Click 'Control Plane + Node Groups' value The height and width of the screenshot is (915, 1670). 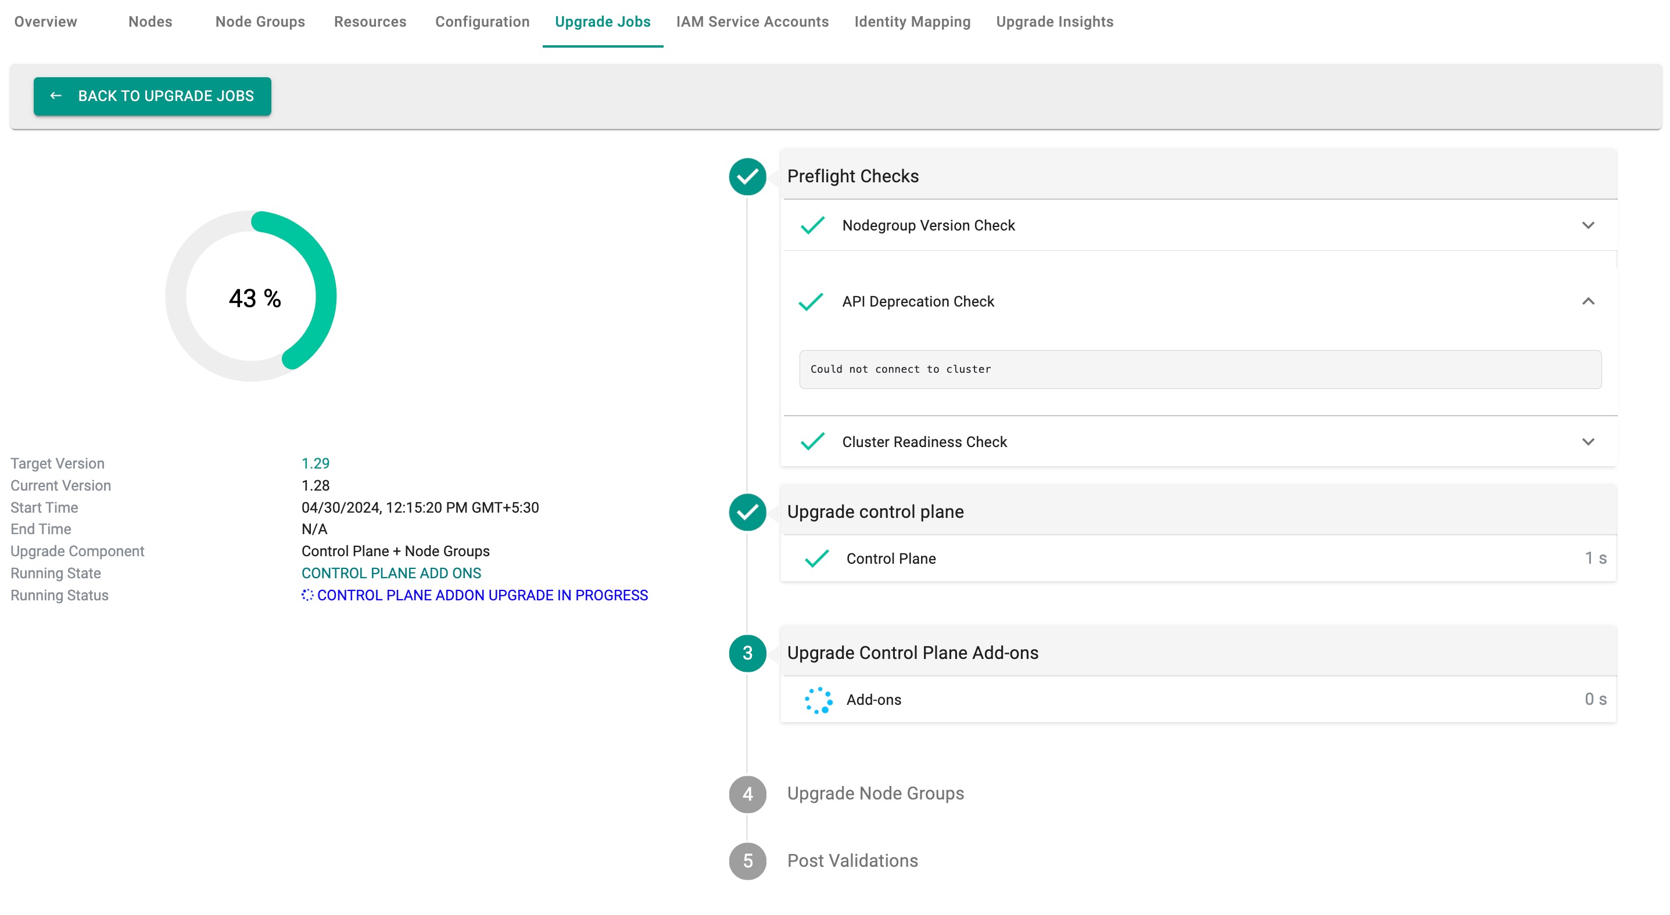coord(396,551)
